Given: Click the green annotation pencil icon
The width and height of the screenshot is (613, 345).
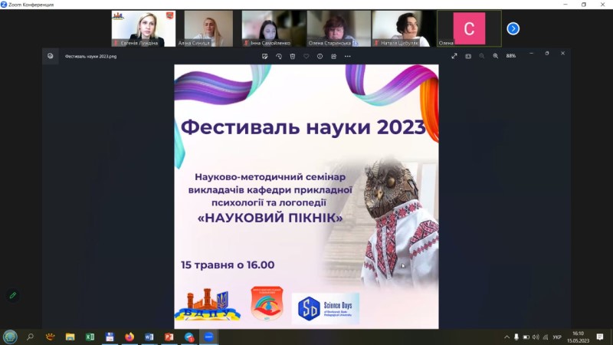Looking at the screenshot, I should coord(12,295).
